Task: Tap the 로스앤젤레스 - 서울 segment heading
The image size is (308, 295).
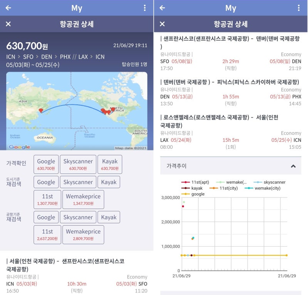Action: 219,121
